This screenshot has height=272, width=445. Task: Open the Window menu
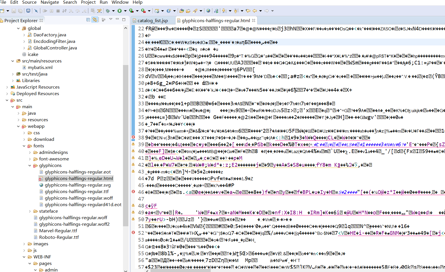point(120,2)
